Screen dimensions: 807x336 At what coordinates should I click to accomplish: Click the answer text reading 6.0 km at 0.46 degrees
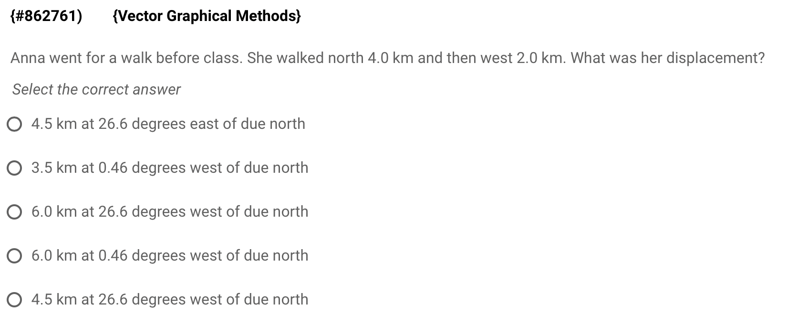click(170, 255)
